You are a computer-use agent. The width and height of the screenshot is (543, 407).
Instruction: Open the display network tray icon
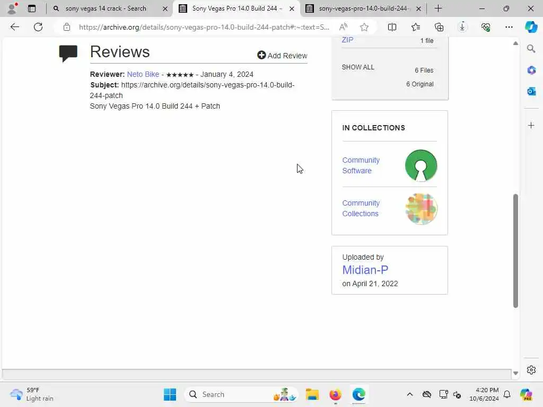pos(443,394)
